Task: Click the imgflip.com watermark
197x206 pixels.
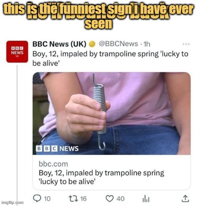Action: tap(12, 202)
